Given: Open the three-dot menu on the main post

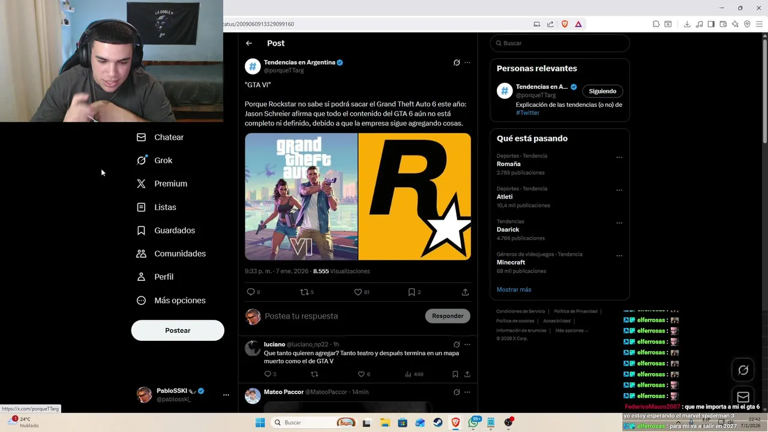Looking at the screenshot, I should tap(467, 62).
